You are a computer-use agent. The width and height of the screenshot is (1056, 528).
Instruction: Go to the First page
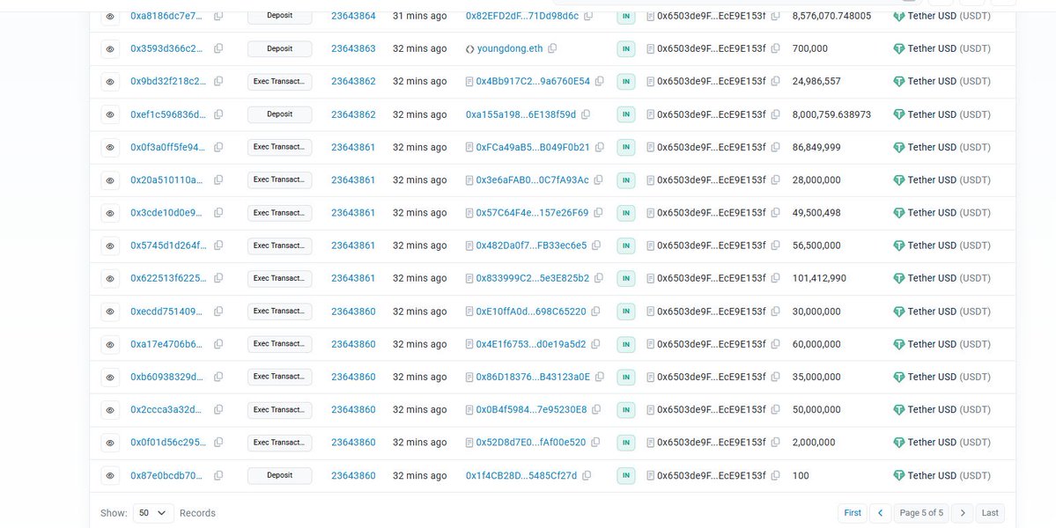tap(853, 513)
